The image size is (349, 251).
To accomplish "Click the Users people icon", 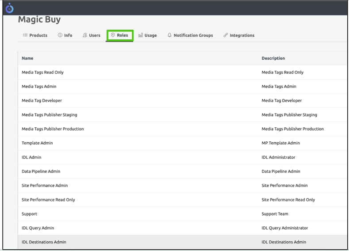I will point(85,35).
